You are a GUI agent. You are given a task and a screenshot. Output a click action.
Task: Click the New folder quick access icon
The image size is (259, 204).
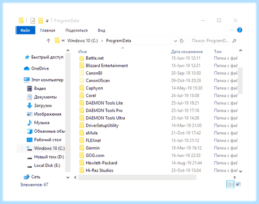coord(41,21)
